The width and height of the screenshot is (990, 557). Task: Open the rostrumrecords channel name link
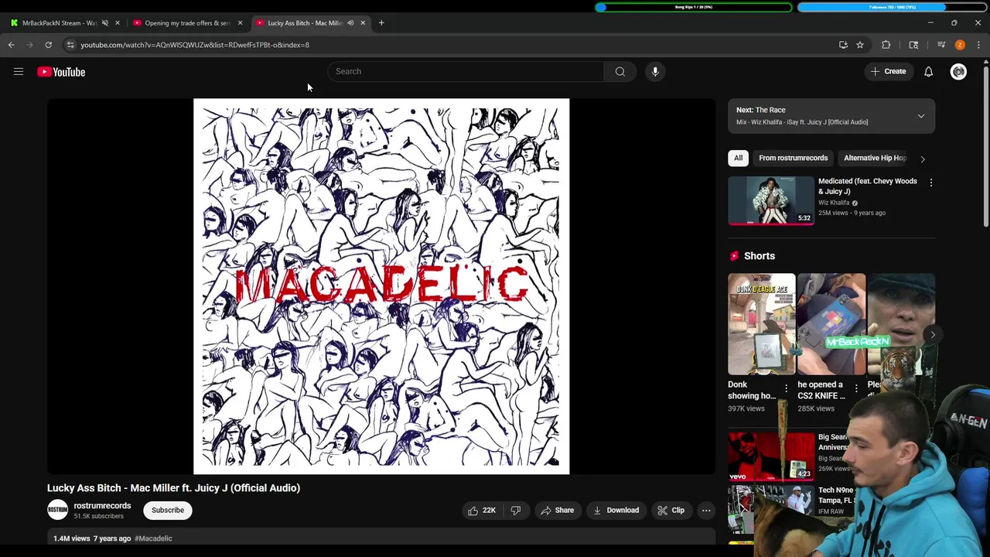point(102,506)
